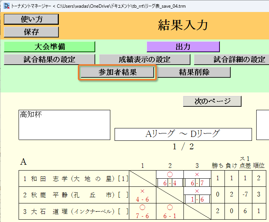The height and width of the screenshot is (222, 269).
Task: Click the 7 - 6 score in row 3
Action: click(142, 216)
